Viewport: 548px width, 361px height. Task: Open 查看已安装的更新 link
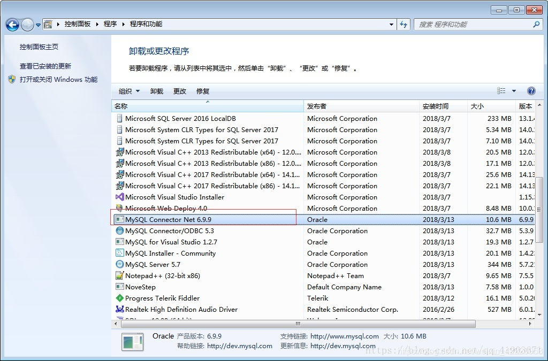point(45,66)
